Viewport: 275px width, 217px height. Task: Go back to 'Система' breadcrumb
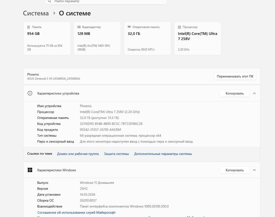point(36,13)
